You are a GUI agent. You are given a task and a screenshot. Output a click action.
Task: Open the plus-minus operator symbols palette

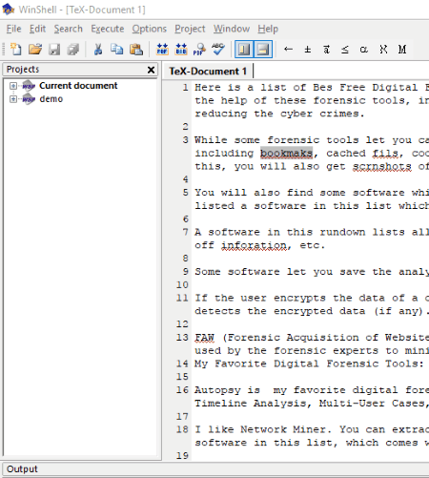click(x=307, y=50)
